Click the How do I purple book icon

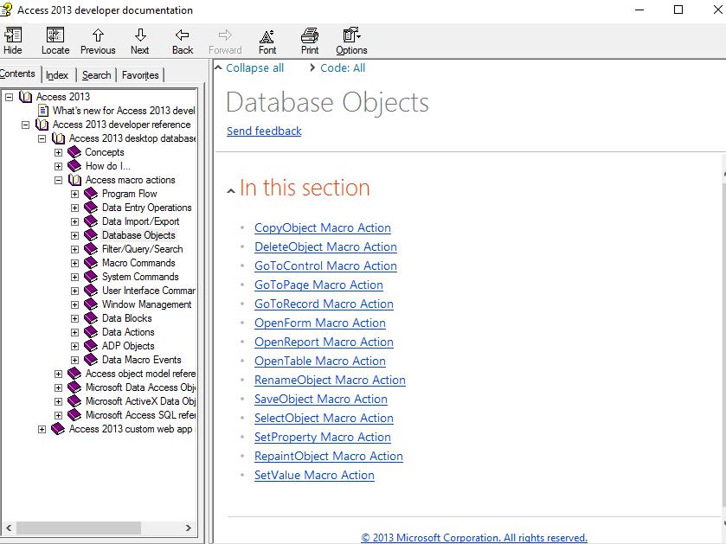(74, 166)
